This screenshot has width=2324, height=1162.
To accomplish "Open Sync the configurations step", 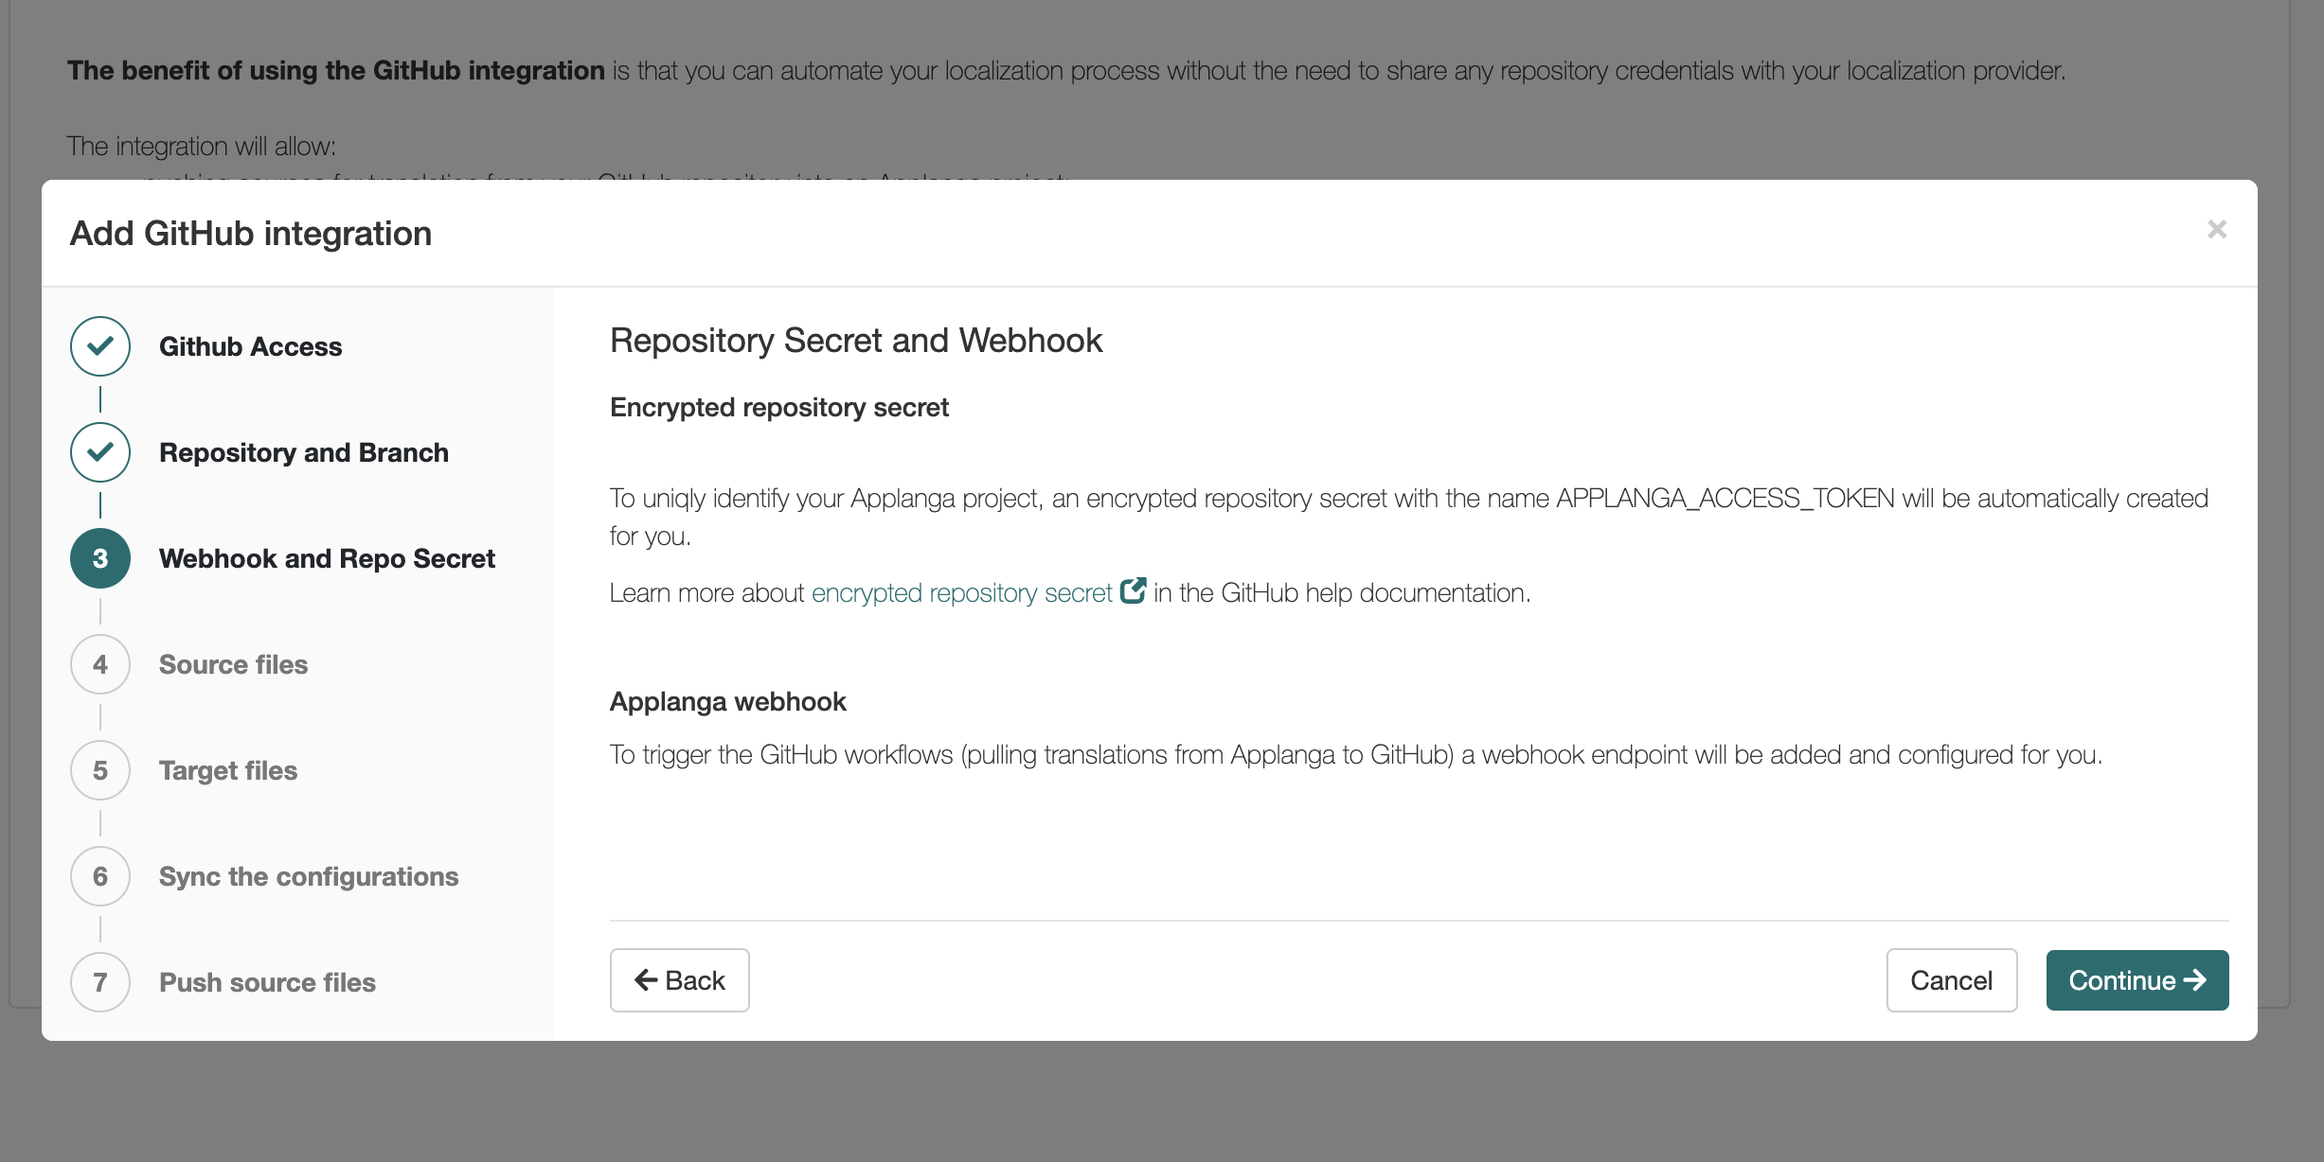I will [309, 876].
